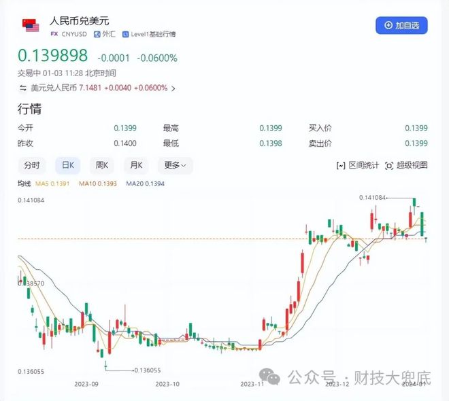Select the 今开 opening value 0.1399

(125, 128)
